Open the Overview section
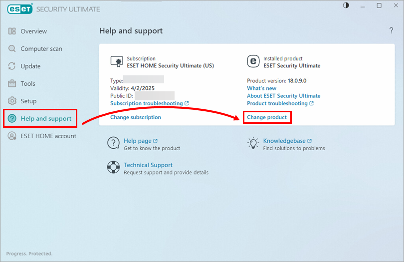Screen dimensions: 404x262 [x=34, y=31]
